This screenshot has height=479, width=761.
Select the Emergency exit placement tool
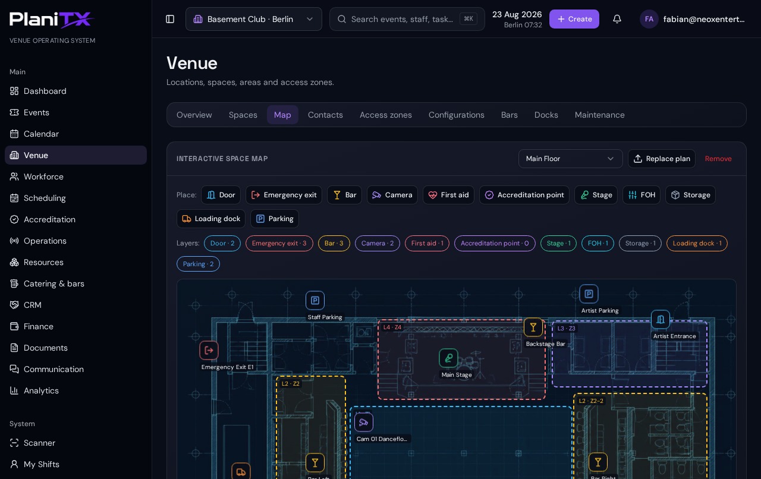(x=284, y=195)
